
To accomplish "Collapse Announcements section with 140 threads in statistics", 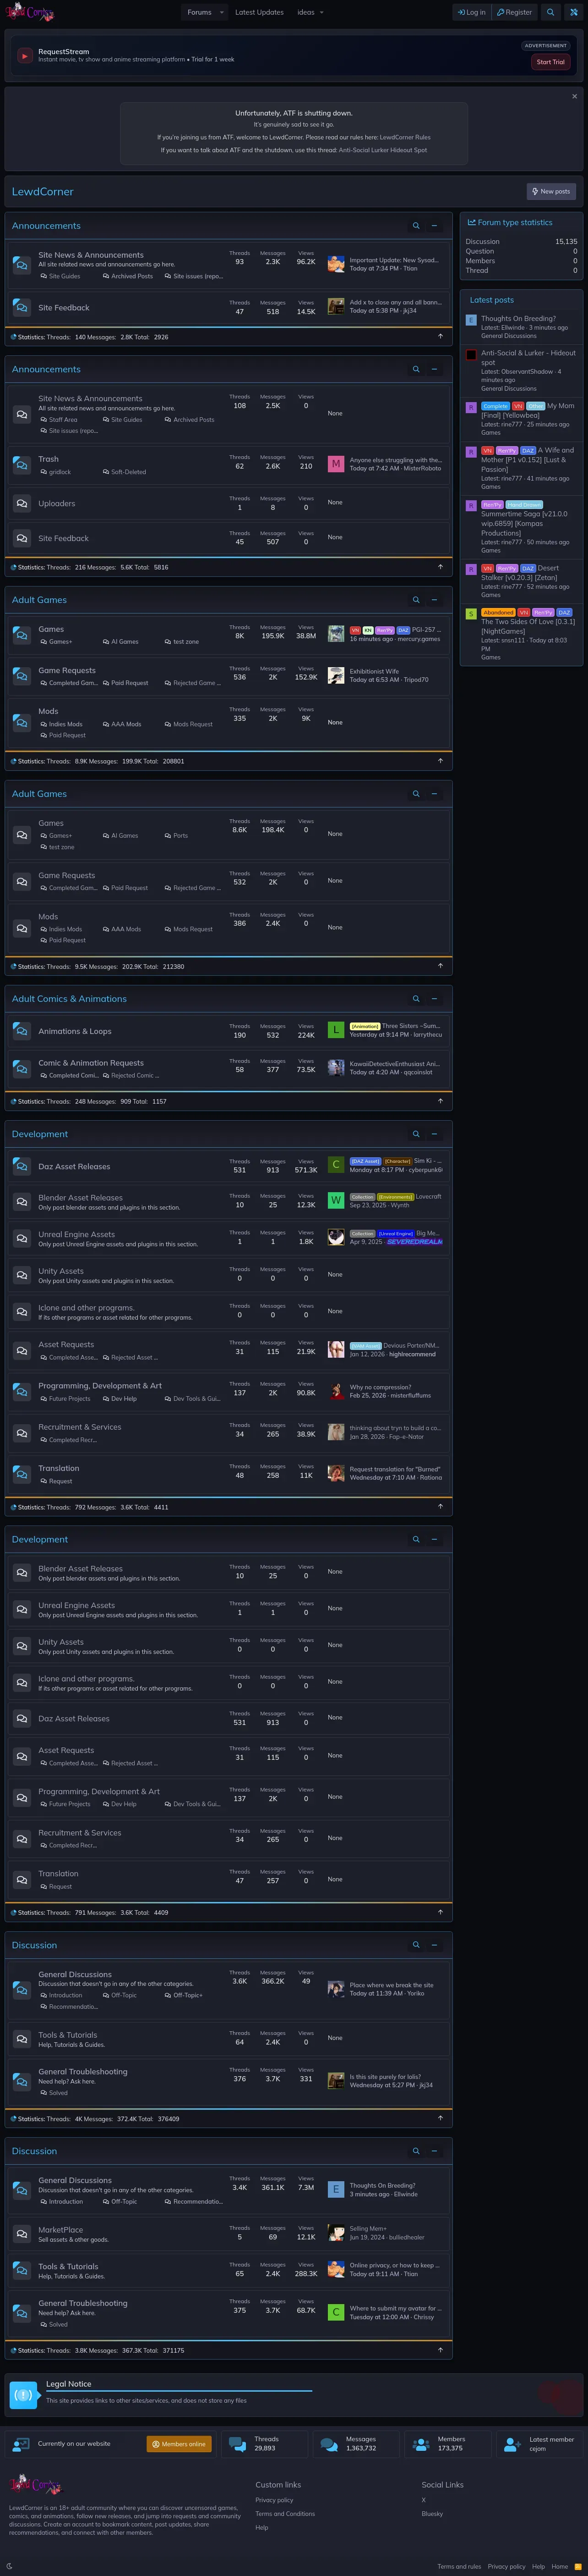I will pyautogui.click(x=434, y=225).
